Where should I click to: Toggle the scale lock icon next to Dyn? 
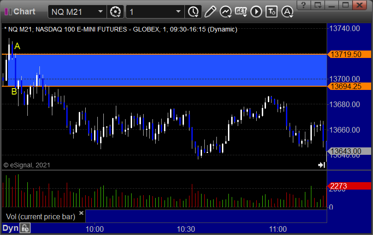coord(25,229)
